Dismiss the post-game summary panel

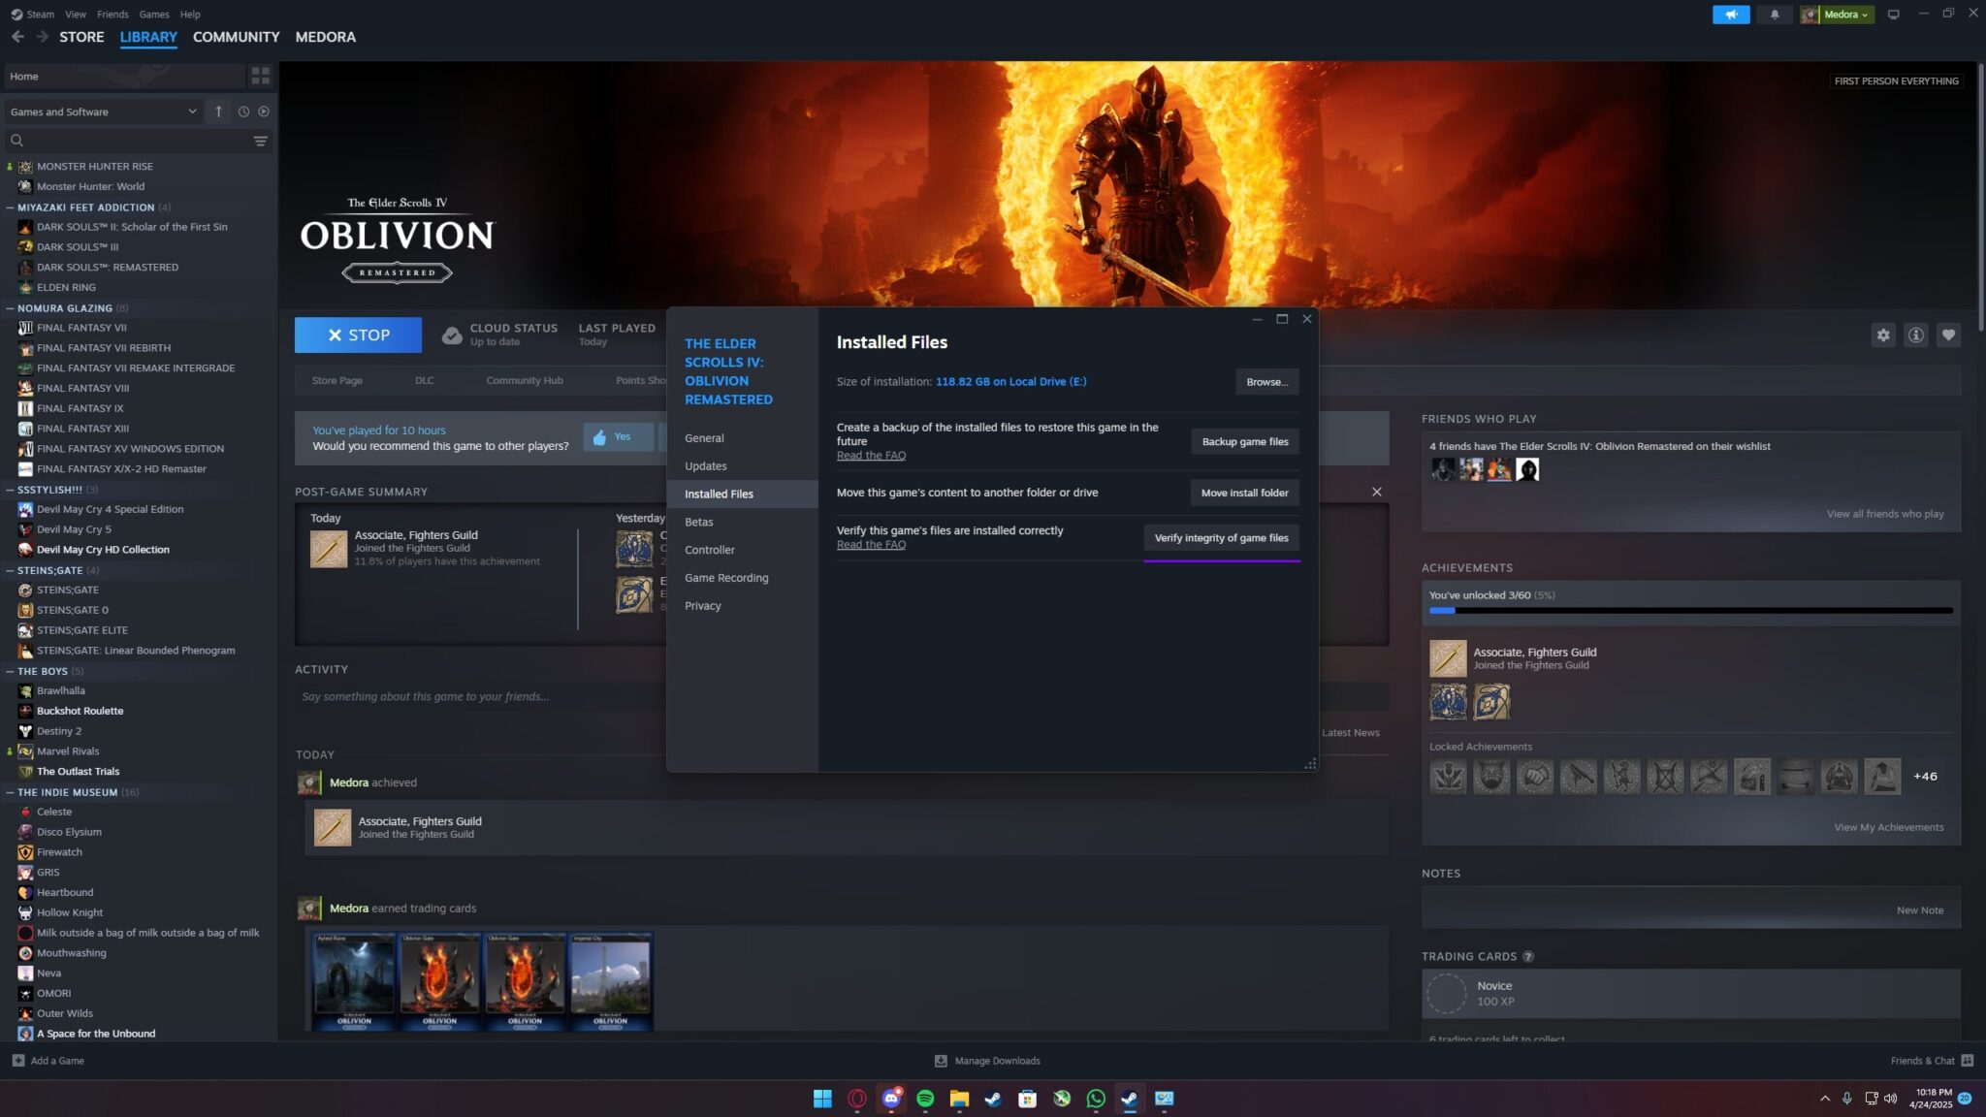tap(1376, 492)
